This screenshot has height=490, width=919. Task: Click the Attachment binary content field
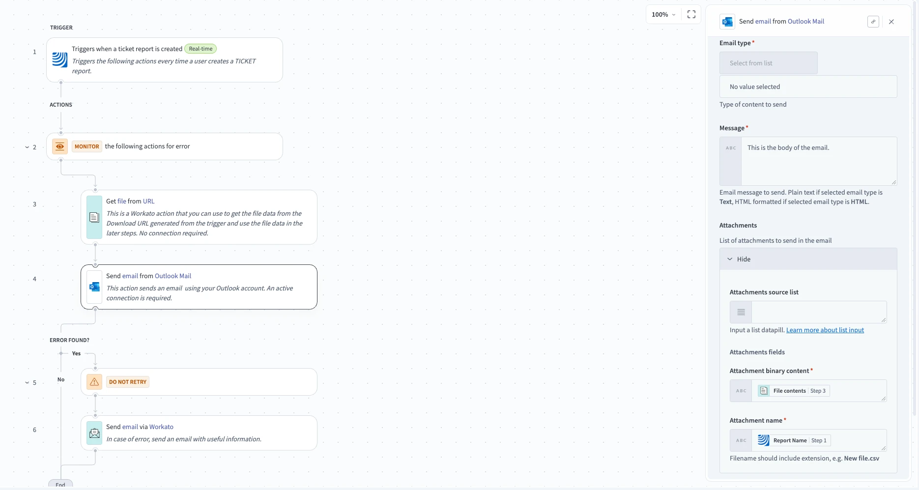coord(819,391)
